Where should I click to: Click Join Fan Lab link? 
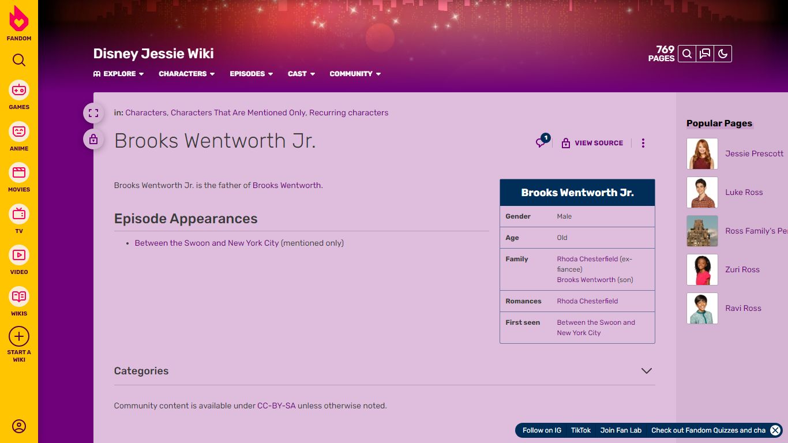(621, 430)
